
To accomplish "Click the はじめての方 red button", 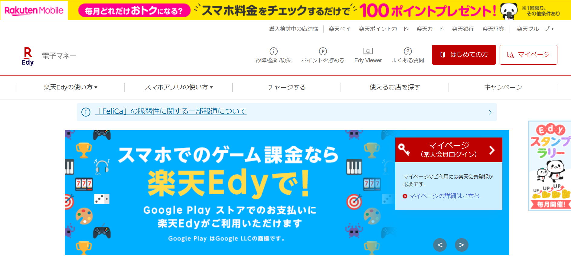I will click(x=464, y=55).
